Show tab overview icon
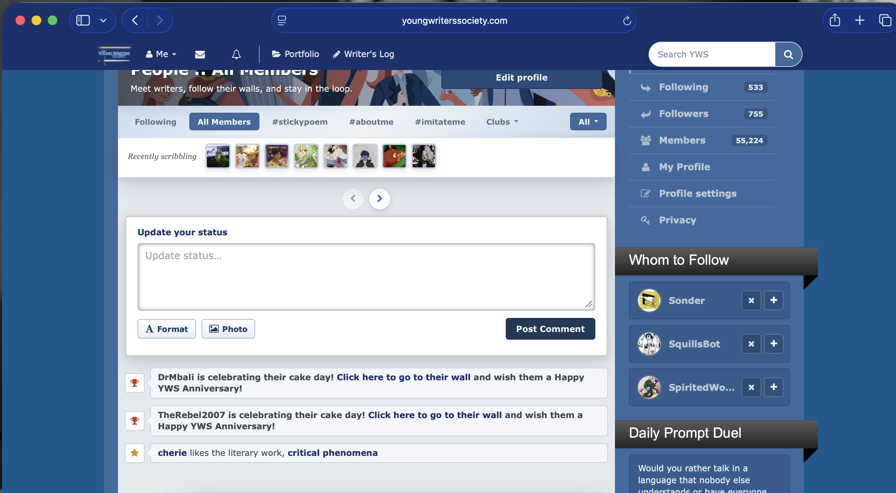 click(885, 20)
